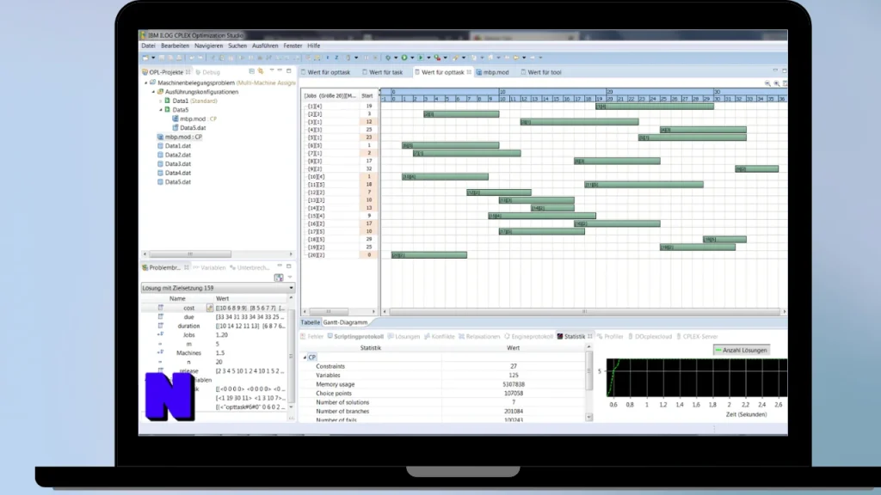Image resolution: width=881 pixels, height=495 pixels.
Task: Click the Data5 run configuration icon
Action: coord(168,110)
